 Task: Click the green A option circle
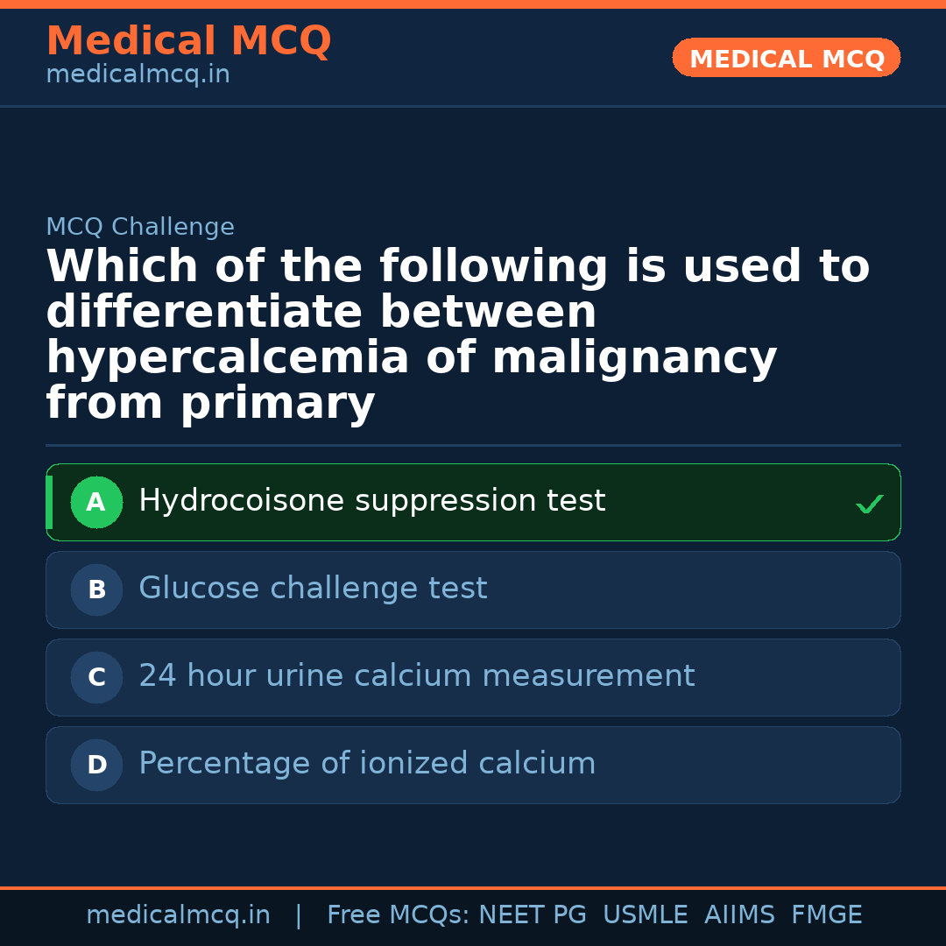point(96,503)
